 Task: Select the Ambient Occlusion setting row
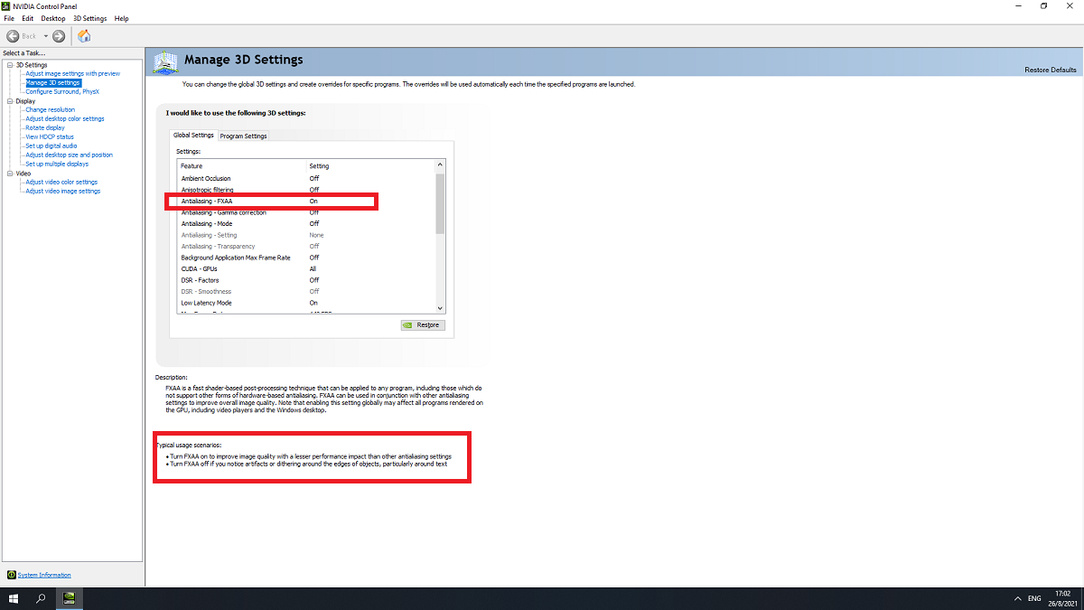click(306, 179)
